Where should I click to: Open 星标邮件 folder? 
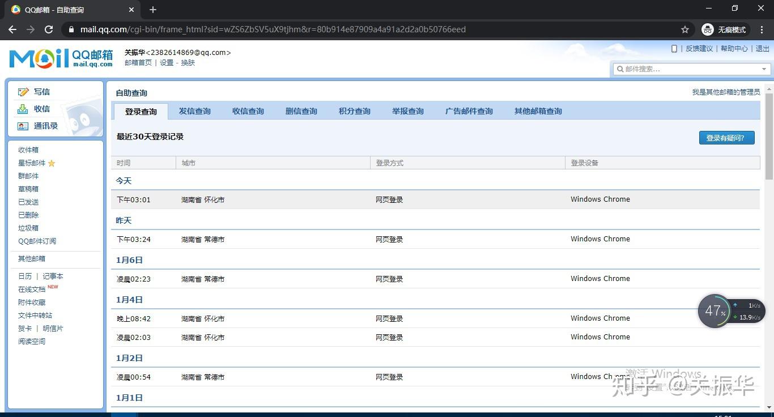tap(32, 163)
